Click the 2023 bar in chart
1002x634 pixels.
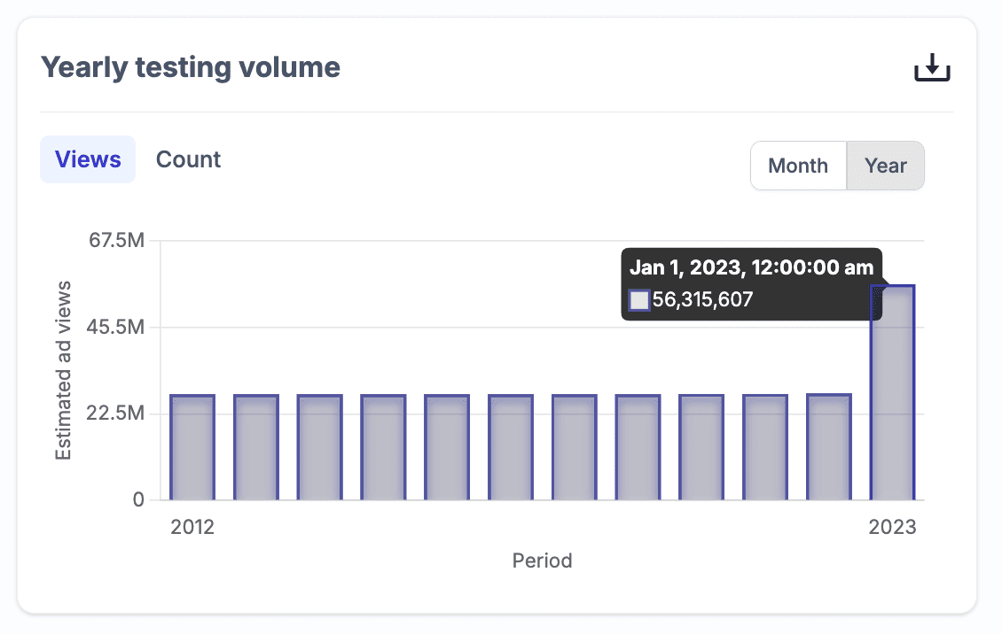(892, 398)
